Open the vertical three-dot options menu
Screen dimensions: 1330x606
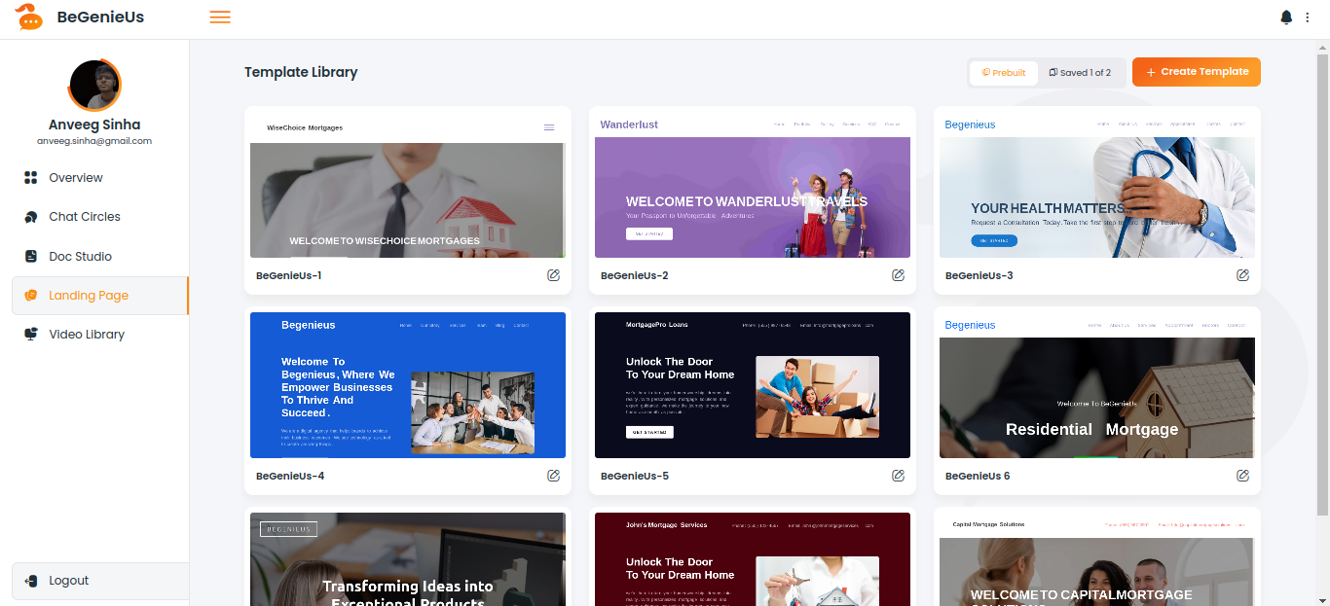(1308, 18)
